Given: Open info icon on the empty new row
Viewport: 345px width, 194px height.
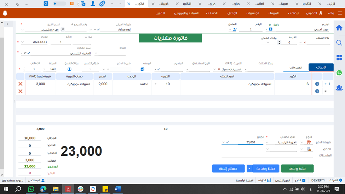Looking at the screenshot, I should tap(317, 91).
